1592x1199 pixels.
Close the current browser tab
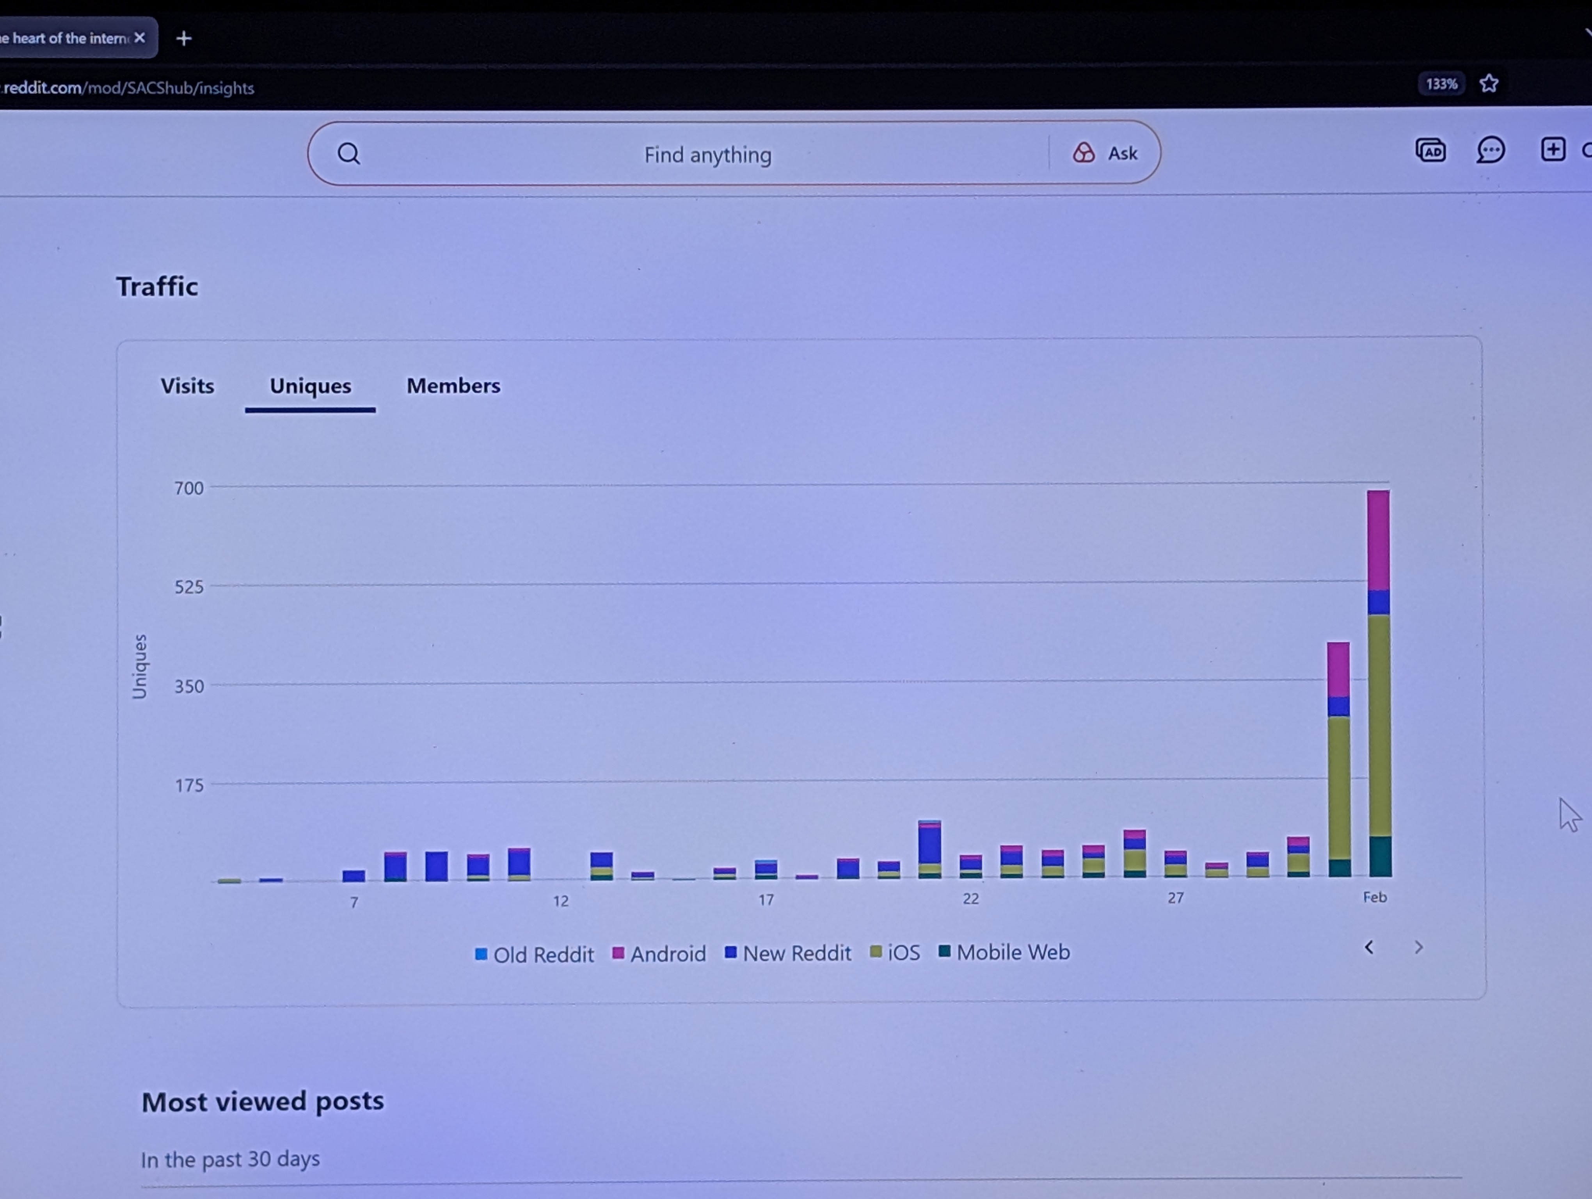pos(140,37)
